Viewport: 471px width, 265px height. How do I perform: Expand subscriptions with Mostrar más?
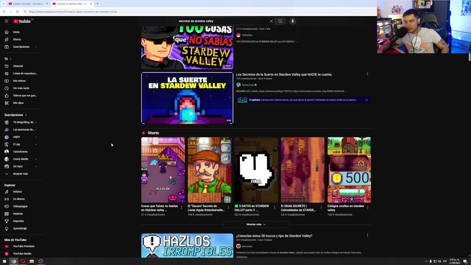click(21, 174)
